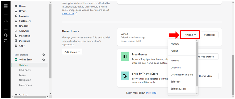
Task: Click the Home house icon
Action: [x=16, y=6]
